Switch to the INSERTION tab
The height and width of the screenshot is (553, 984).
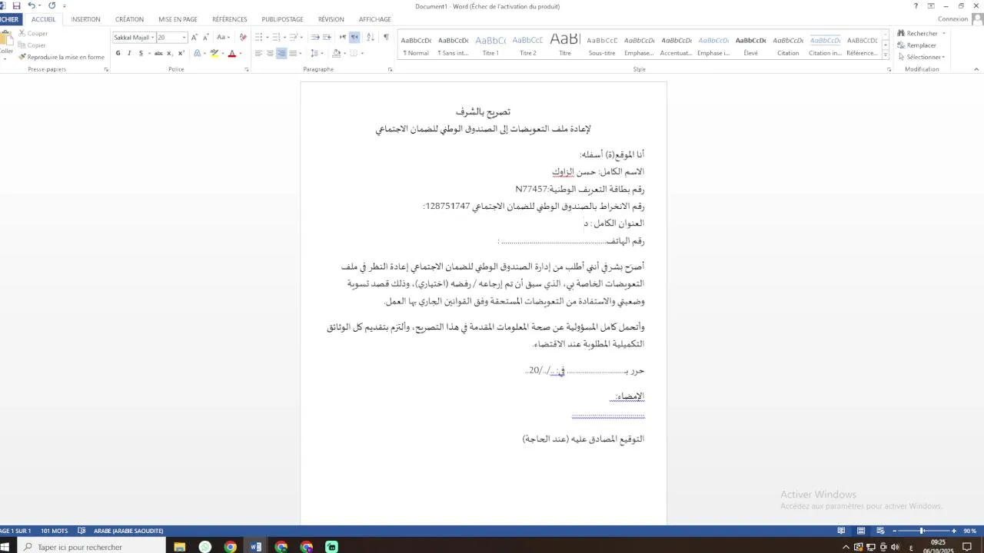coord(85,19)
